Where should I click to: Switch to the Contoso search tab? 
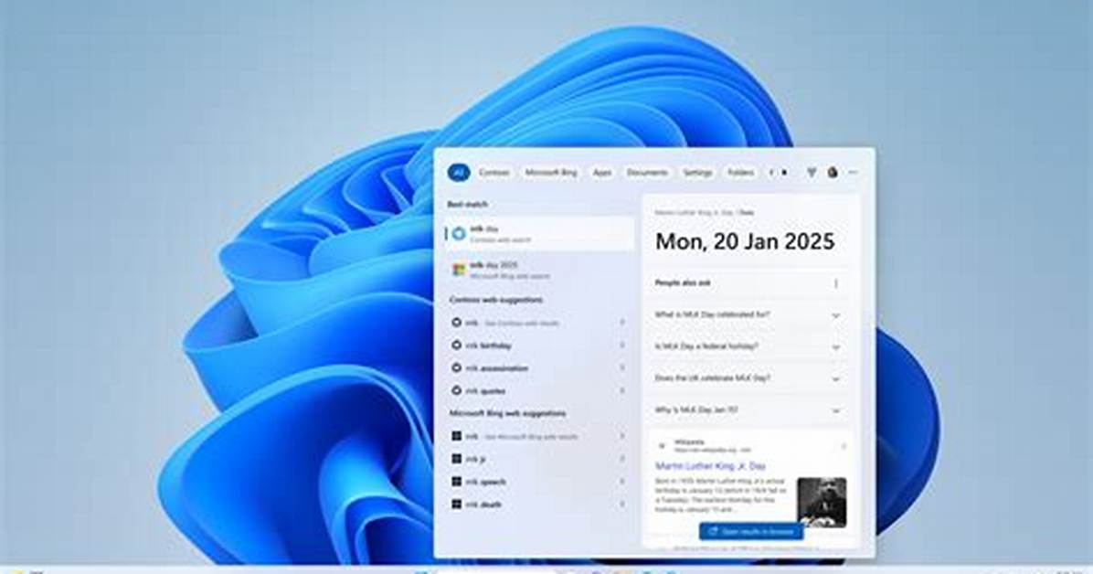[494, 172]
